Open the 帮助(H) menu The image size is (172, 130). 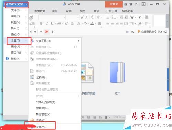click(x=16, y=59)
